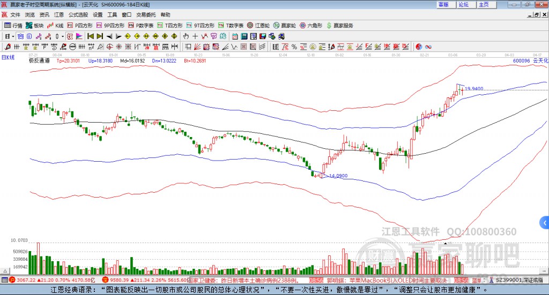
Task: Click the 600096 云天化 stock label
Action: pyautogui.click(x=530, y=60)
